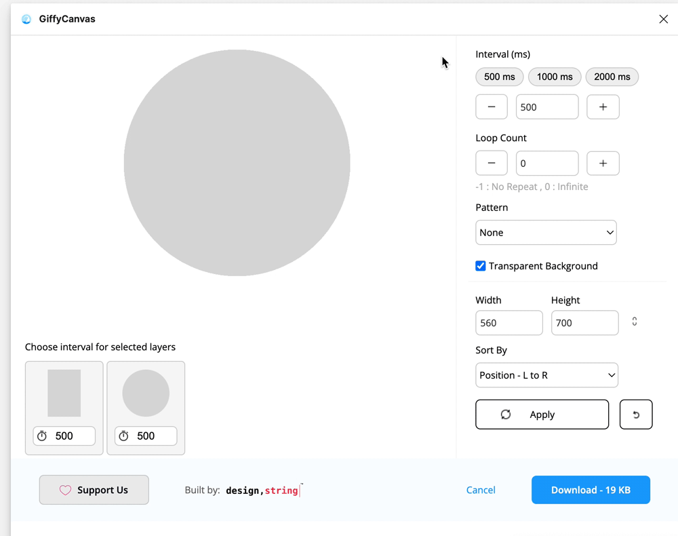The height and width of the screenshot is (536, 678).
Task: Select the 1000 ms preset chip
Action: (x=555, y=77)
